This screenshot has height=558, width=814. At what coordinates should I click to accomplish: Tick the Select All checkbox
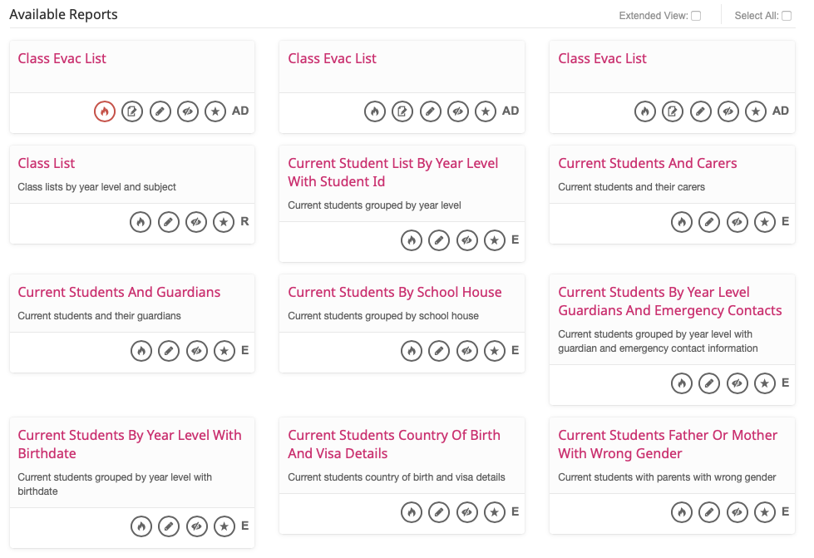[x=786, y=16]
